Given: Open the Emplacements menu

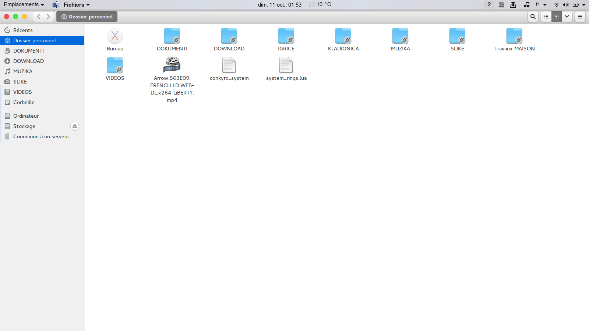Looking at the screenshot, I should click(x=24, y=4).
